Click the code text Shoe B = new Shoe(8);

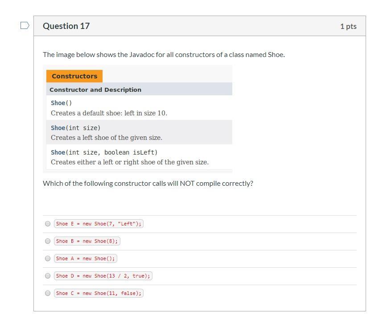pyautogui.click(x=87, y=241)
